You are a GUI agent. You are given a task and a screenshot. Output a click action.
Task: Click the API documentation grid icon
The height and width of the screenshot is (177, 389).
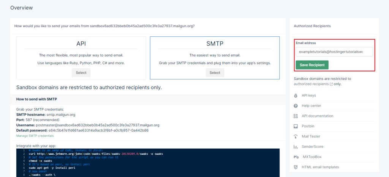(x=296, y=116)
